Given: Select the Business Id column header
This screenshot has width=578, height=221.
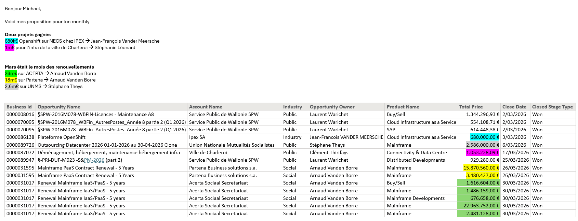Looking at the screenshot, I should point(19,107).
